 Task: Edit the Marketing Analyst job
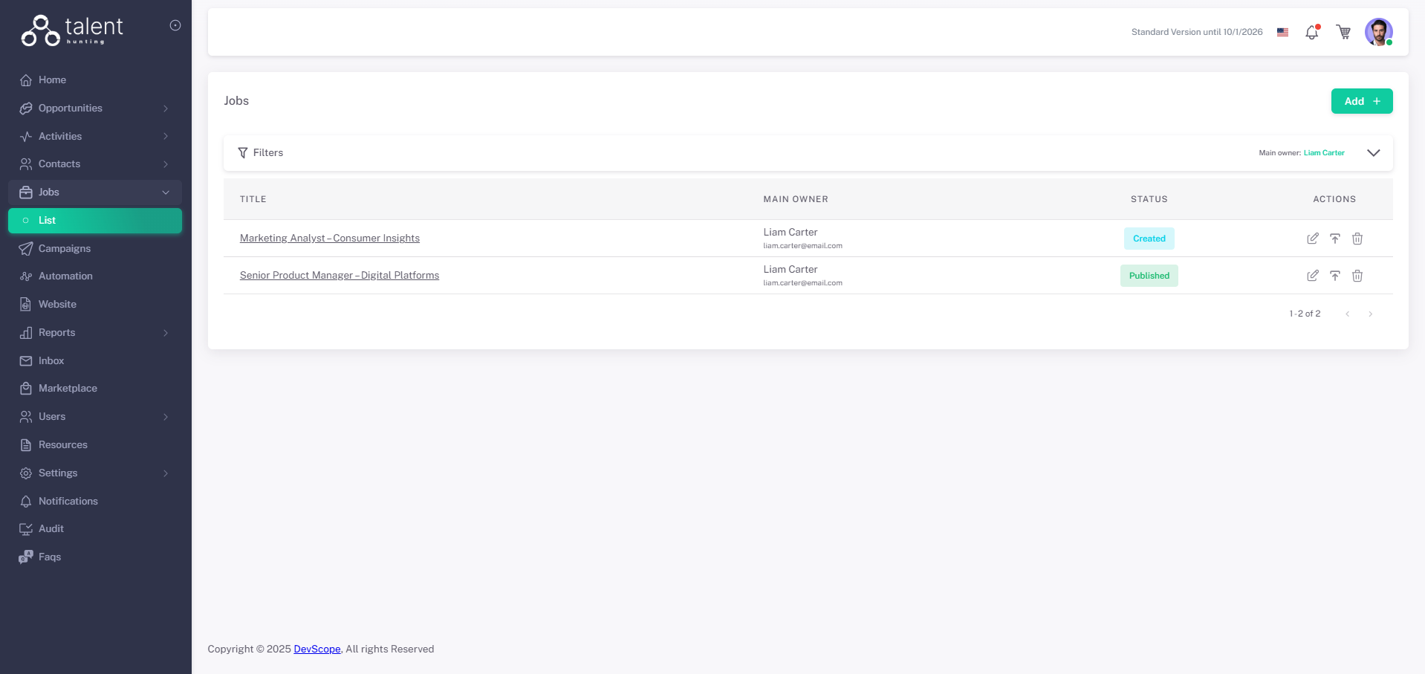tap(1313, 239)
